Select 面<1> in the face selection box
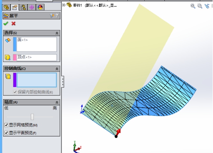Image resolution: width=213 pixels, height=153 pixels. tap(23, 40)
